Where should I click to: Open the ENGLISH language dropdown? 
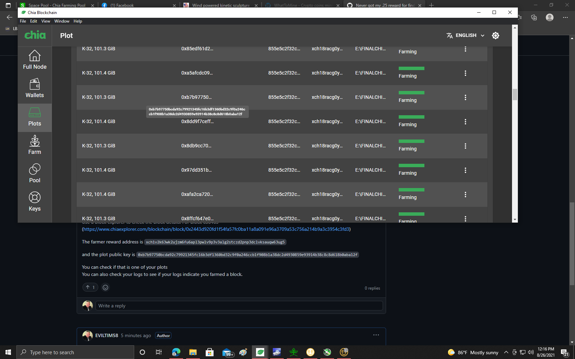point(465,36)
